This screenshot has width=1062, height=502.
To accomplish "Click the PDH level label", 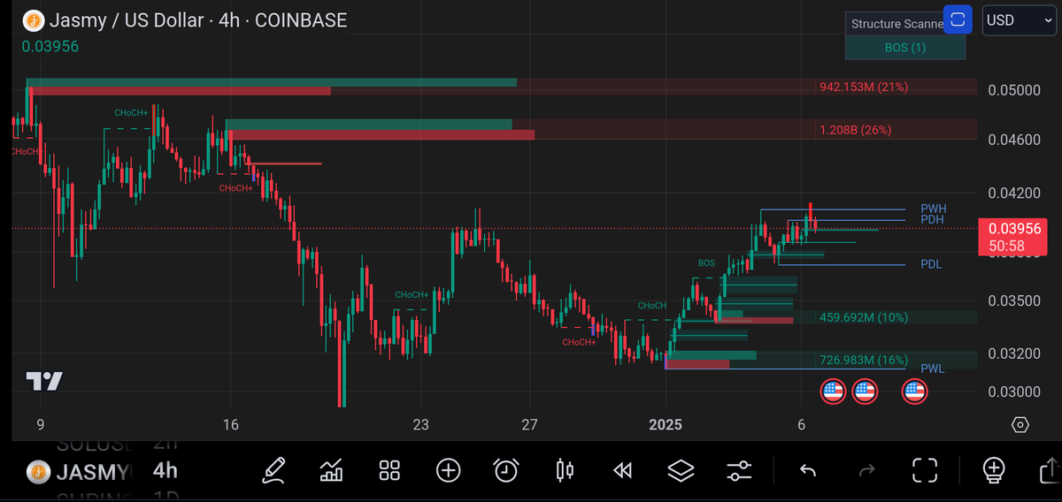I will pyautogui.click(x=932, y=219).
